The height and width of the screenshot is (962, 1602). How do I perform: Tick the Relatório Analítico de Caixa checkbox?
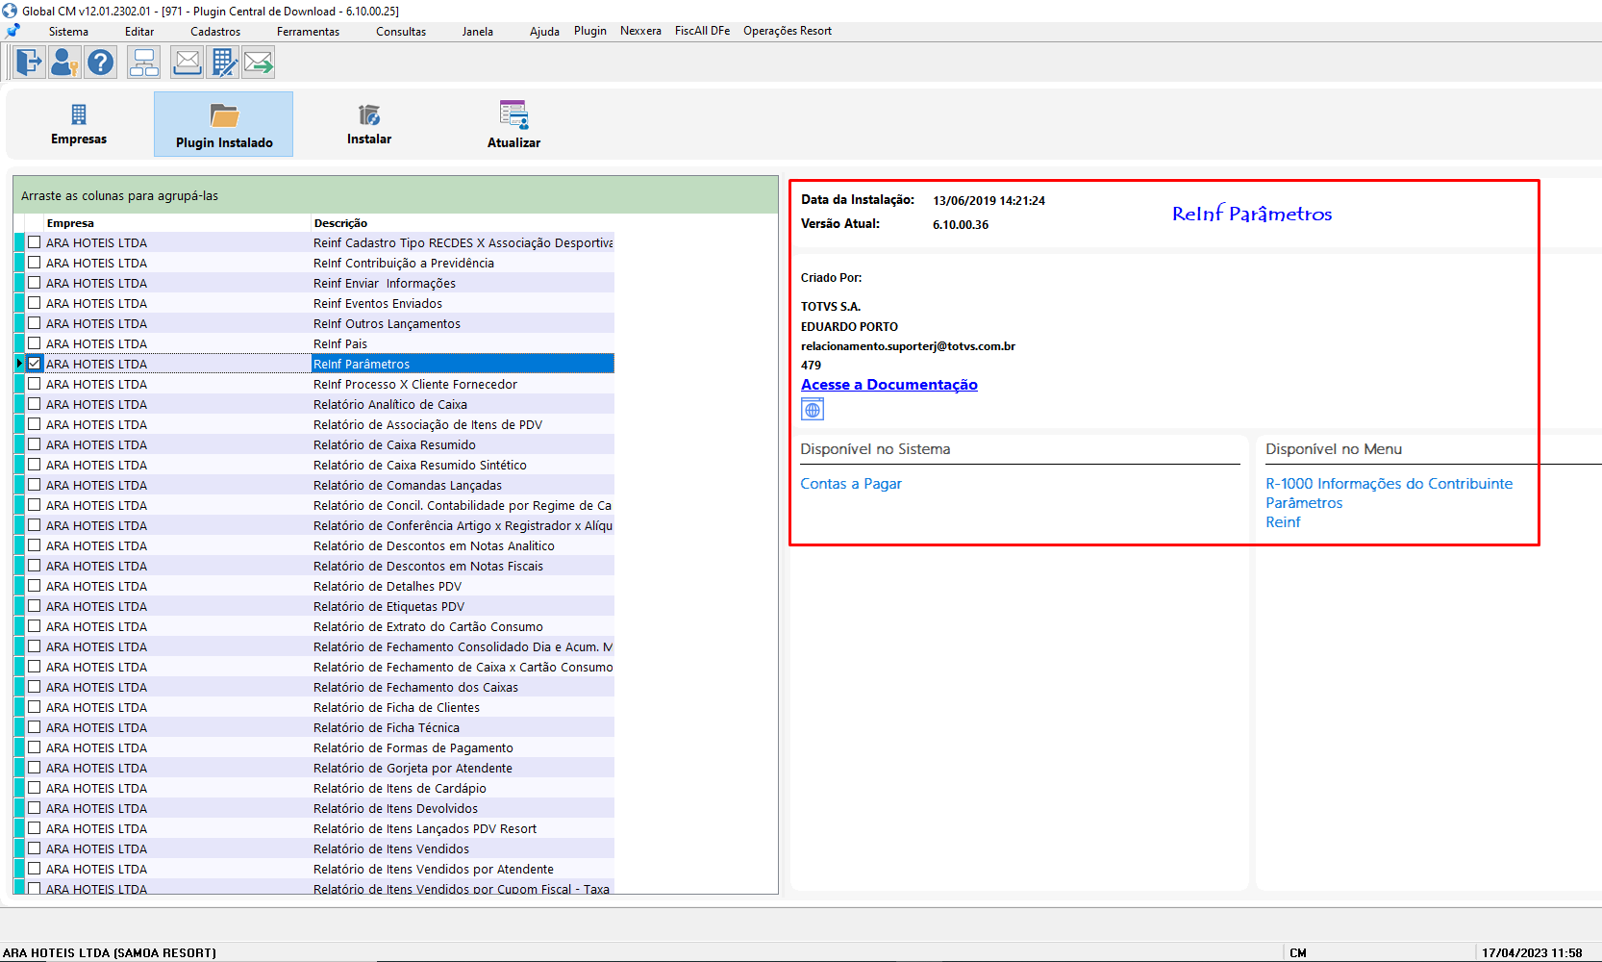point(35,404)
